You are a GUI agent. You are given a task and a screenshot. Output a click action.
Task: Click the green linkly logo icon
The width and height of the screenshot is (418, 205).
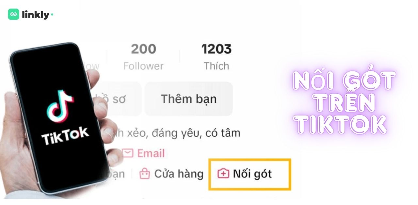(x=13, y=15)
